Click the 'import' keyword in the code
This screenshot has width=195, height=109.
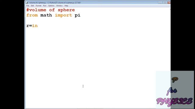pyautogui.click(x=63, y=15)
